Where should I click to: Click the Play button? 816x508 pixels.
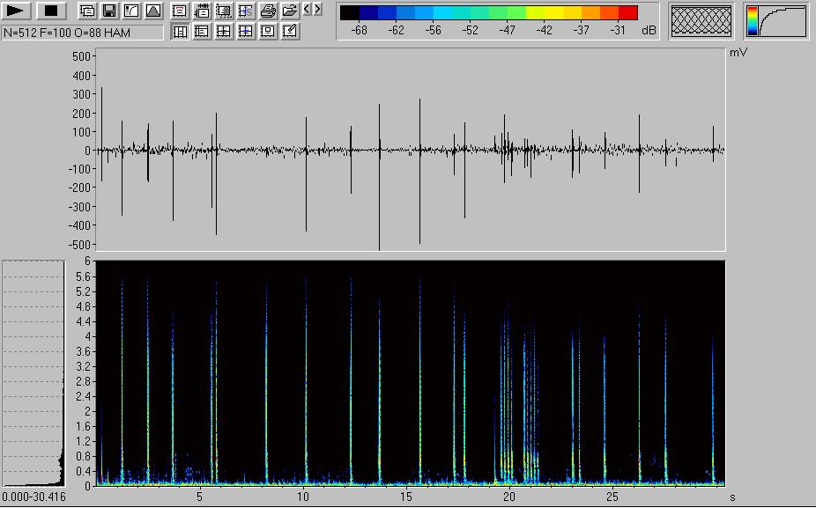click(18, 11)
